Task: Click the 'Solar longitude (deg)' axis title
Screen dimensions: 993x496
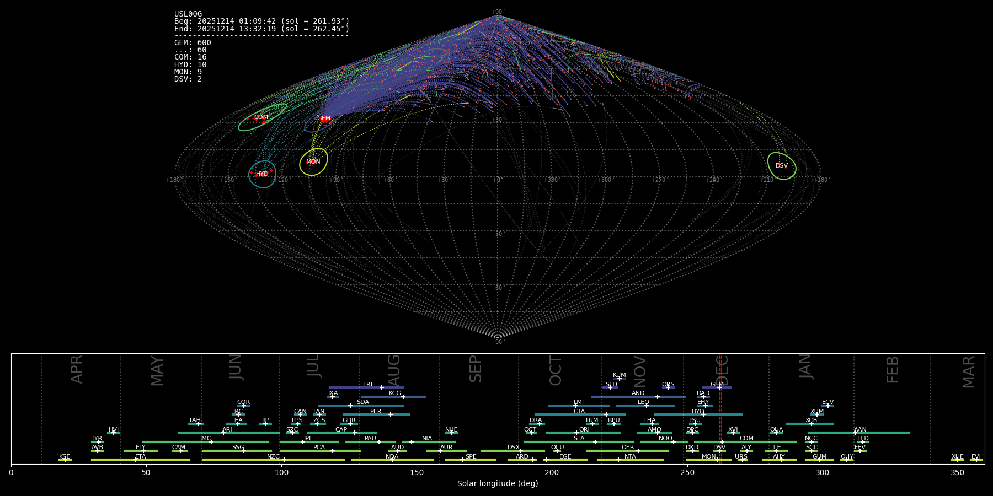Action: 498,483
